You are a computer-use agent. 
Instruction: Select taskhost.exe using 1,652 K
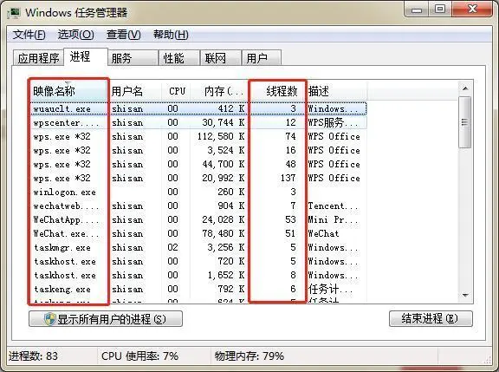(x=198, y=275)
